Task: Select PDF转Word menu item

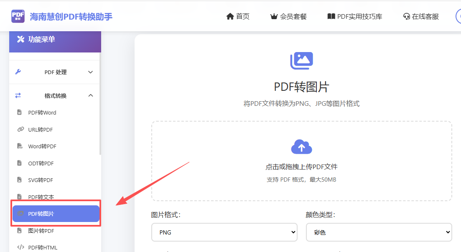Action: 55,112
